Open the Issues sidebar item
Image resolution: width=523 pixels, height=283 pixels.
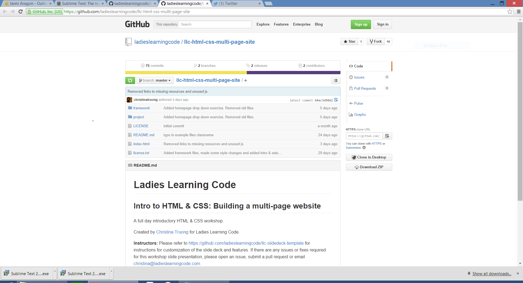click(x=359, y=77)
